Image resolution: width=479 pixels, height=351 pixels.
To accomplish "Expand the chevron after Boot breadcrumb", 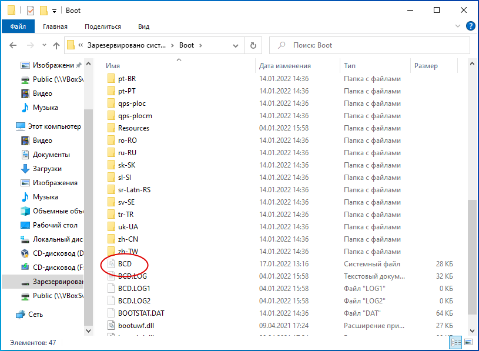I will click(200, 45).
